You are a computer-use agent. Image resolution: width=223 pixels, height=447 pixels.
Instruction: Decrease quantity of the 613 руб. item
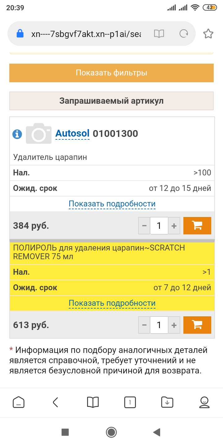click(144, 325)
